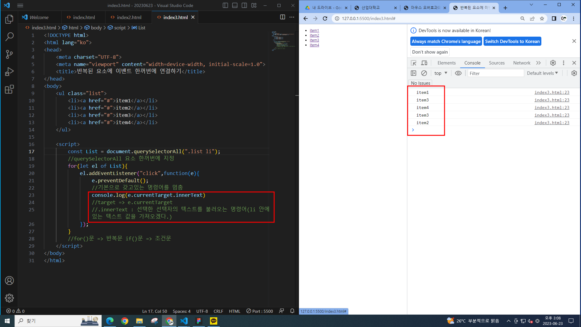Open the Run and Debug view
This screenshot has width=581, height=327.
(x=9, y=72)
